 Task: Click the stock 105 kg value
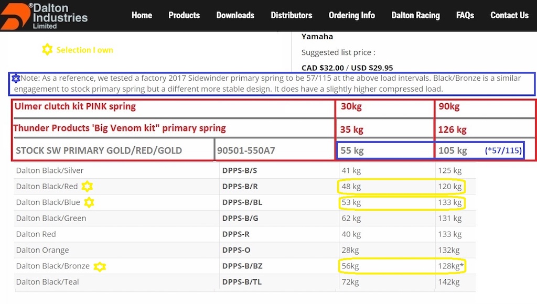pyautogui.click(x=453, y=150)
